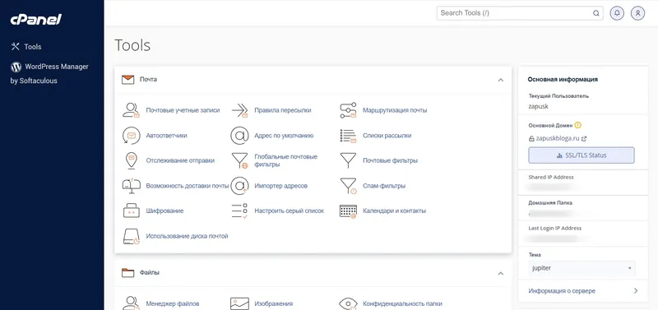Open Менеджер файлов link

click(173, 303)
